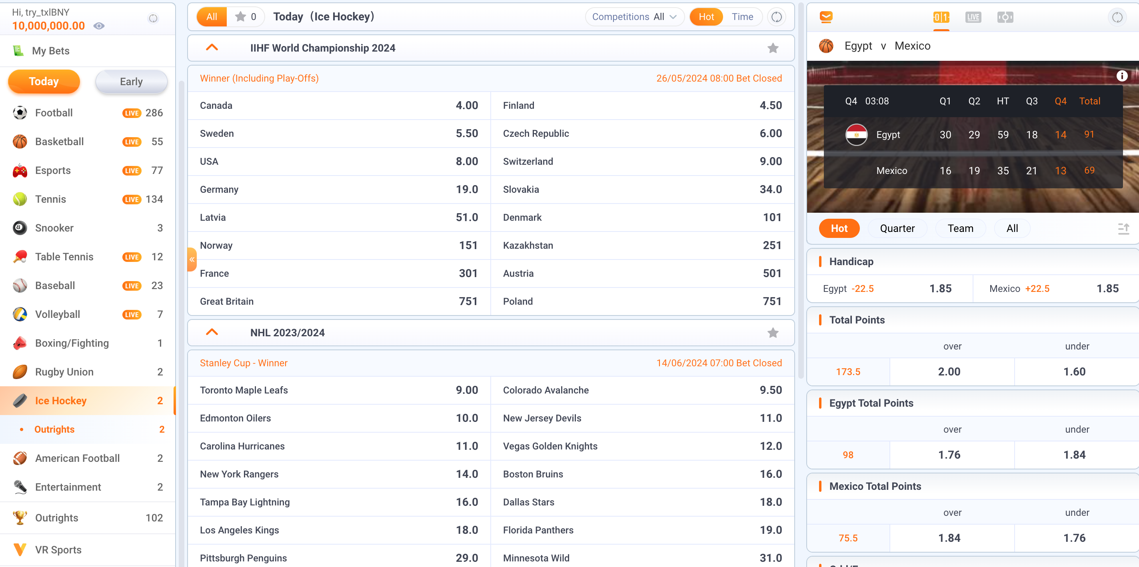This screenshot has height=567, width=1139.
Task: Click the Snooker 8-ball icon
Action: [20, 228]
